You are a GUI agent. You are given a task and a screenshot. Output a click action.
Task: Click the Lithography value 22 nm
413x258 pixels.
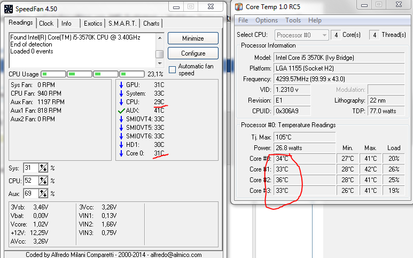(386, 100)
